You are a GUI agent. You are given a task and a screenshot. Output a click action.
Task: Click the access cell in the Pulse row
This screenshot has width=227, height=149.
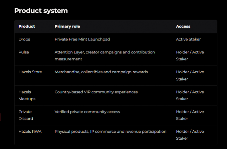point(190,55)
